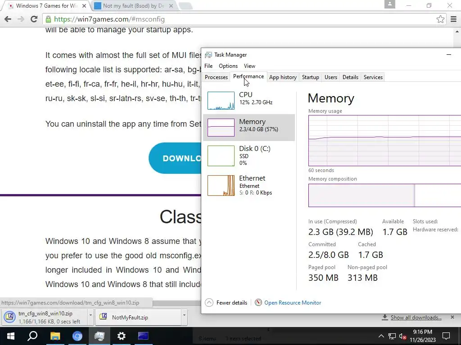
Task: Select the Disk 0 (C:) entry
Action: tap(249, 156)
